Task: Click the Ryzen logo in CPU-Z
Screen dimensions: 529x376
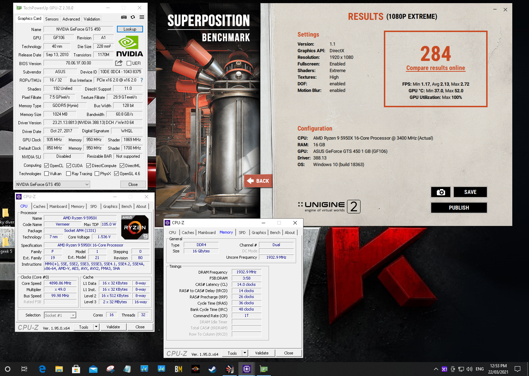Action: pos(135,227)
